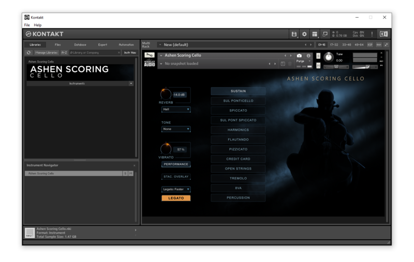Toggle the KSP multi script button
Screen dimensions: 414x262
tap(370, 45)
